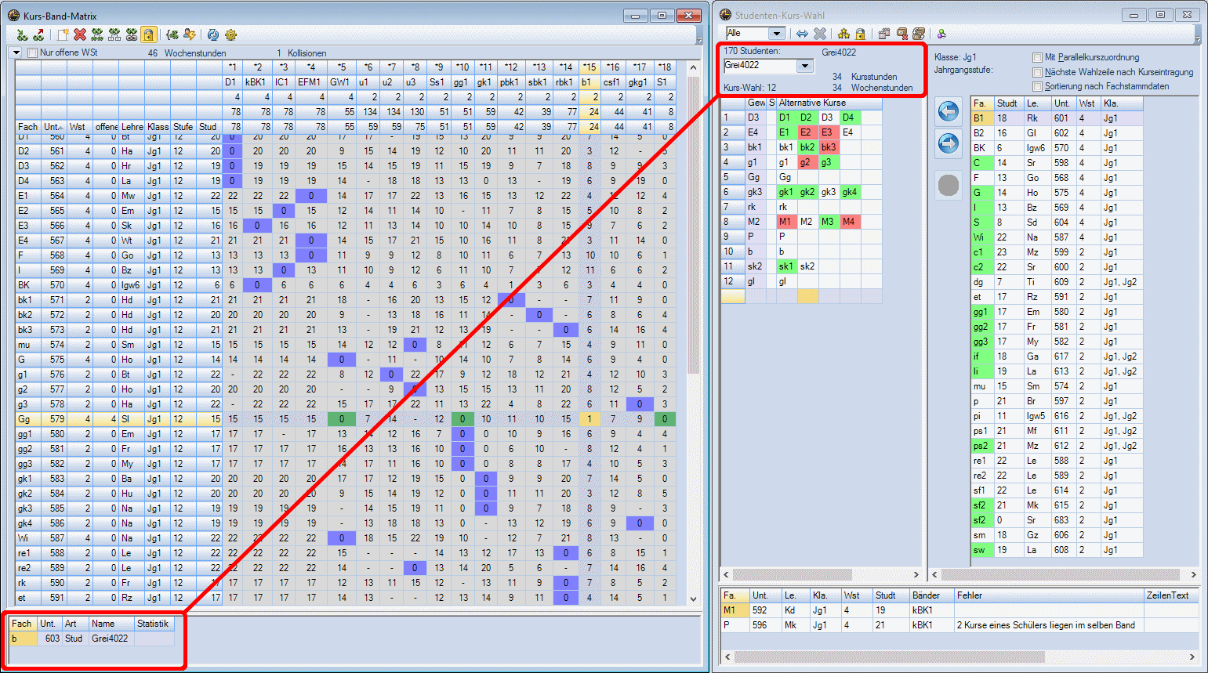
Task: Select the red M4 alternative course cell
Action: pos(849,222)
